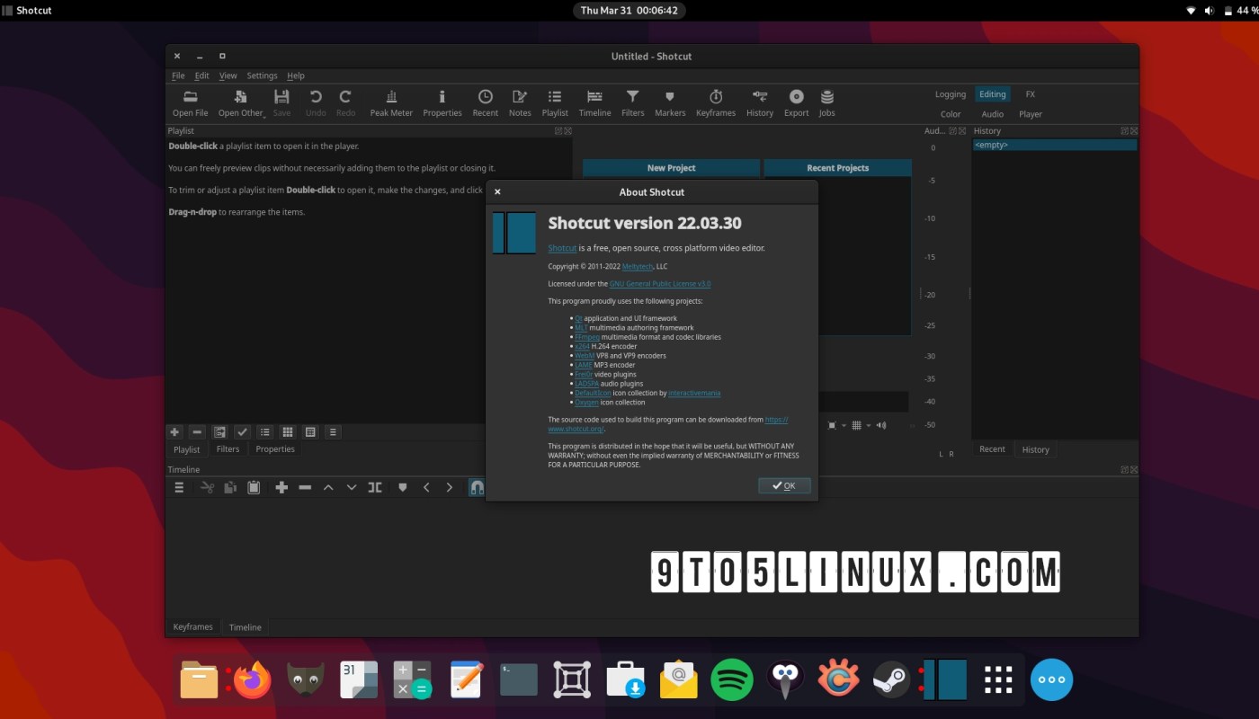This screenshot has width=1259, height=719.
Task: Toggle timeline snapping magnet button
Action: coord(478,487)
